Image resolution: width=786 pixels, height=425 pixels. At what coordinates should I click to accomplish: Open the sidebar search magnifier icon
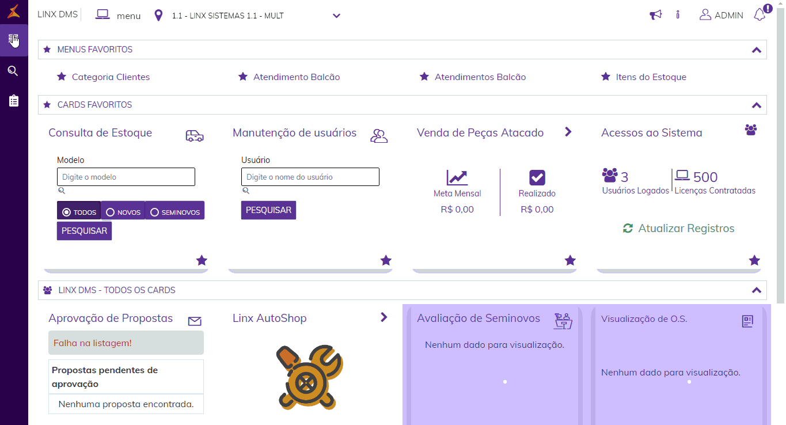pos(13,71)
